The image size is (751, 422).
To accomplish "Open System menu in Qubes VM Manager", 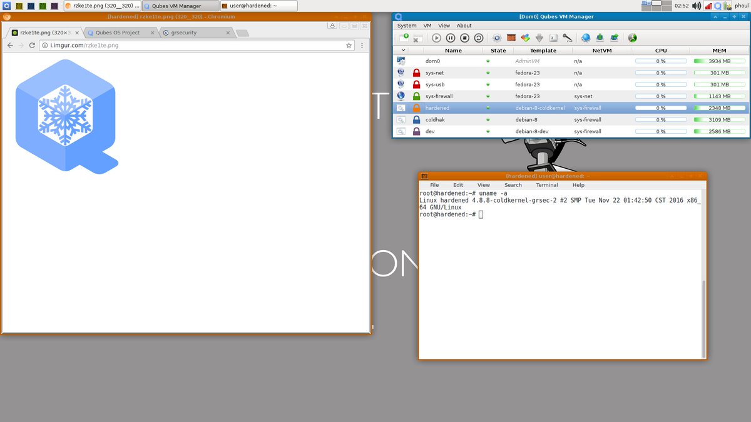I will [x=407, y=26].
